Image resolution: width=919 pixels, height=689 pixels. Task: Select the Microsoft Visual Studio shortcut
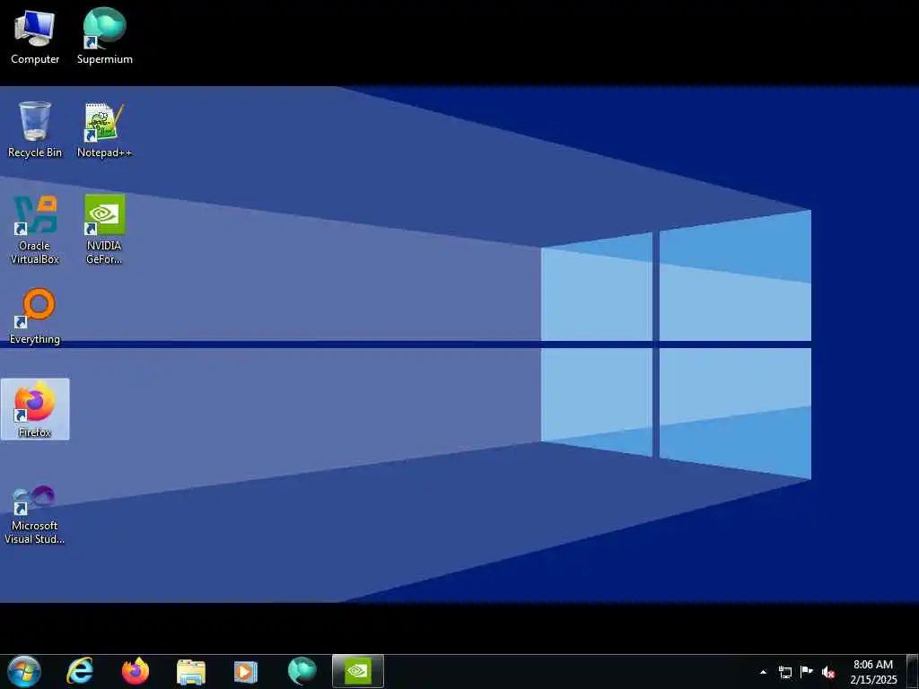point(35,514)
